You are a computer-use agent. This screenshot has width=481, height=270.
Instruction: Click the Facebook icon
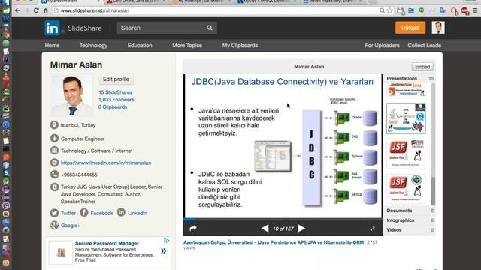(x=84, y=212)
